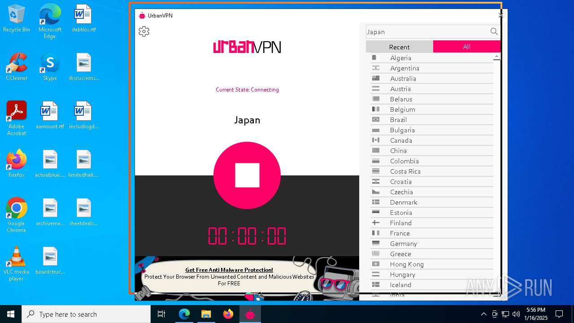Switch to the All tab
This screenshot has height=323, width=574.
(x=467, y=47)
